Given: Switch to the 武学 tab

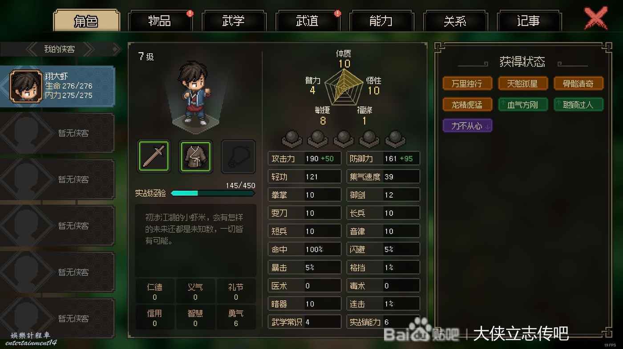Looking at the screenshot, I should tap(233, 21).
